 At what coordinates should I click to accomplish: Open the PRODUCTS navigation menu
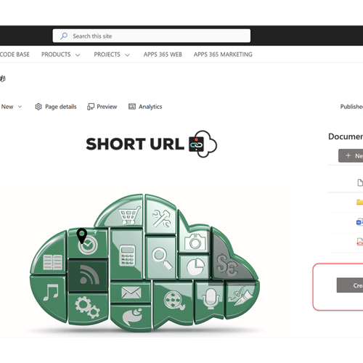point(56,54)
